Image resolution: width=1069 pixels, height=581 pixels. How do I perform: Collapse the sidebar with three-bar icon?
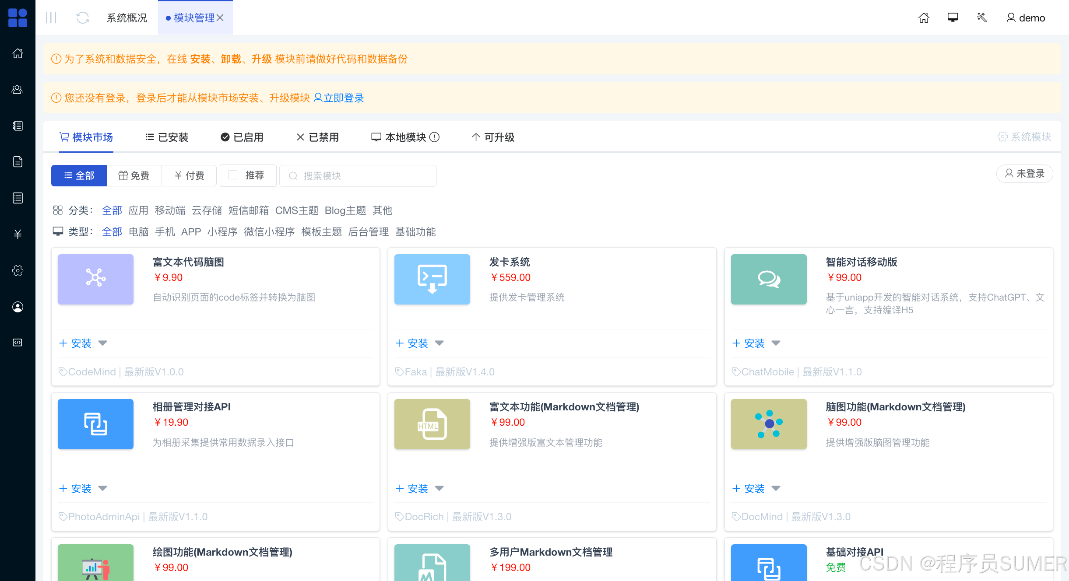pos(51,17)
